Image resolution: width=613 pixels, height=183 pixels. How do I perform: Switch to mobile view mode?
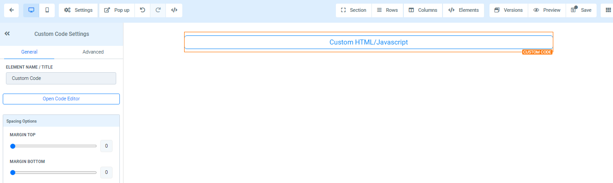(47, 10)
